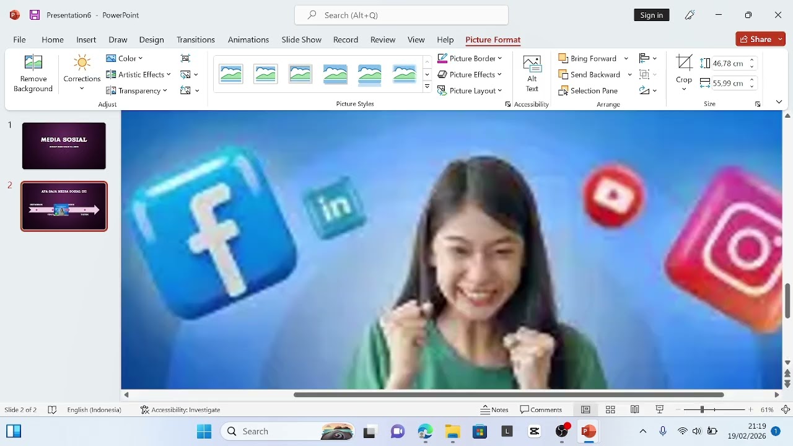Click the zoom slider

714,409
